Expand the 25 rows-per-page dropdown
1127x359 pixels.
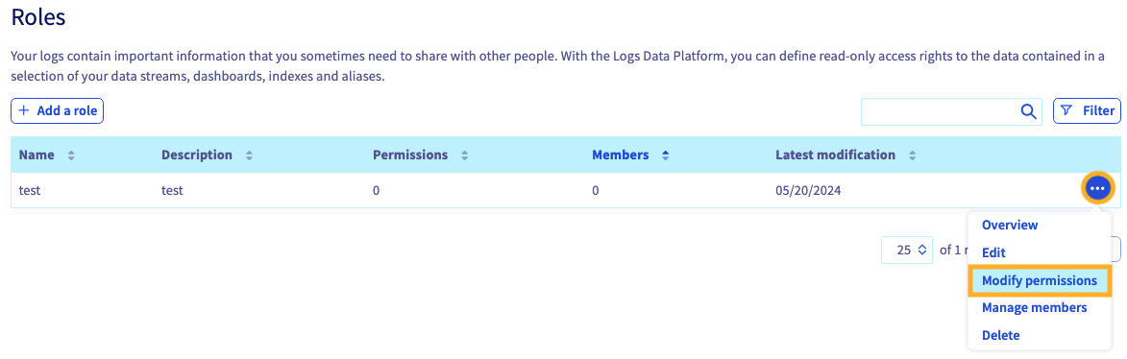pos(907,250)
